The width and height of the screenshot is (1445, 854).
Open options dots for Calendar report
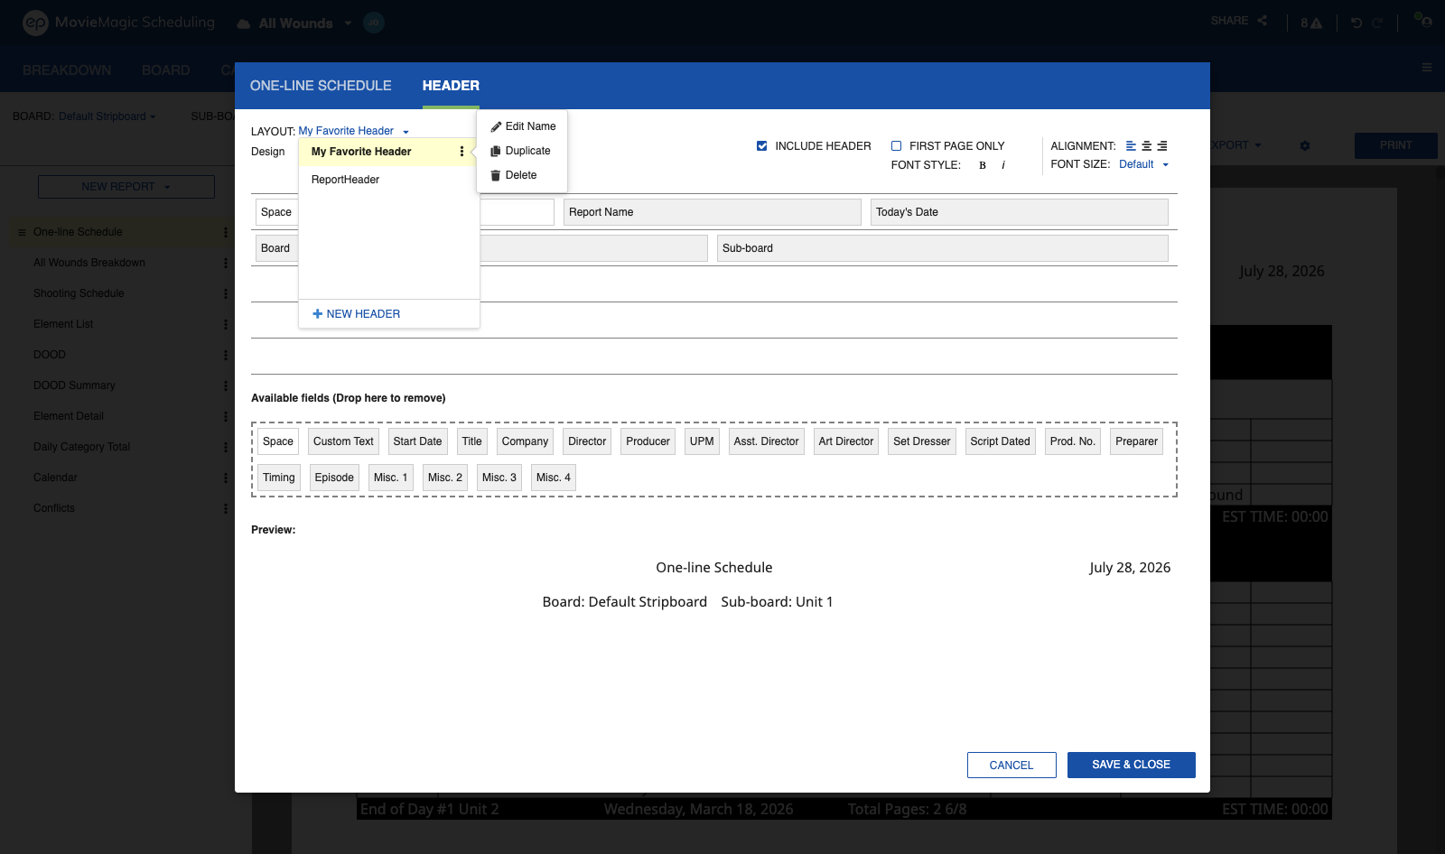point(226,478)
